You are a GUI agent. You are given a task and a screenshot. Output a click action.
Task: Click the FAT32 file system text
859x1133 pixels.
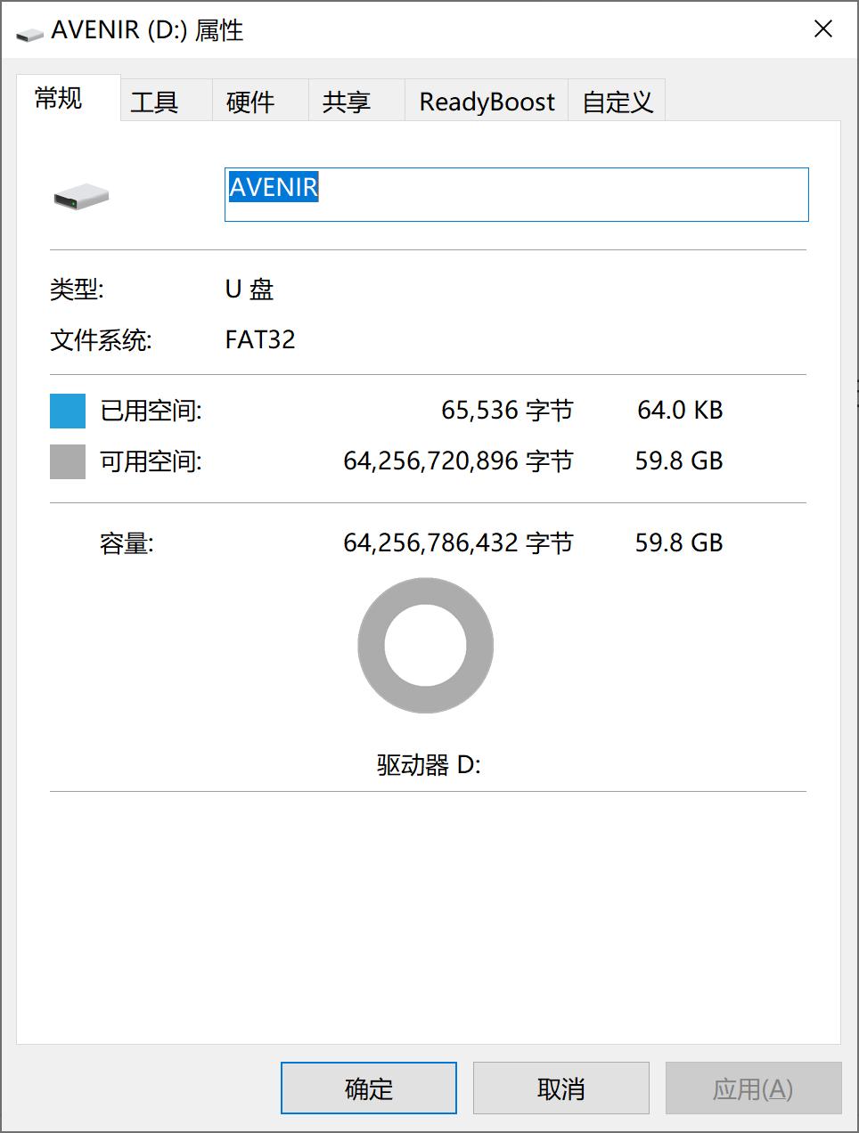pos(260,339)
